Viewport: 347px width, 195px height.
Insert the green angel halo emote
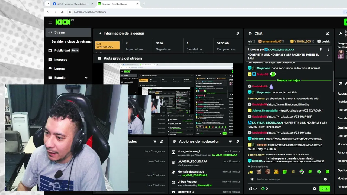coord(285,172)
